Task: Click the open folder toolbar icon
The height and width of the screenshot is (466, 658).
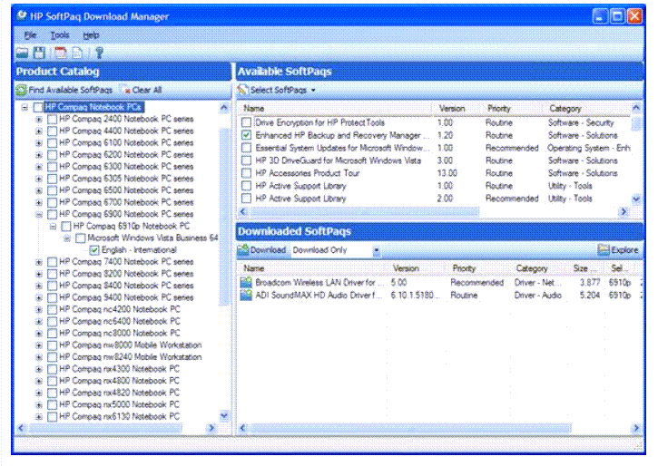Action: click(22, 53)
